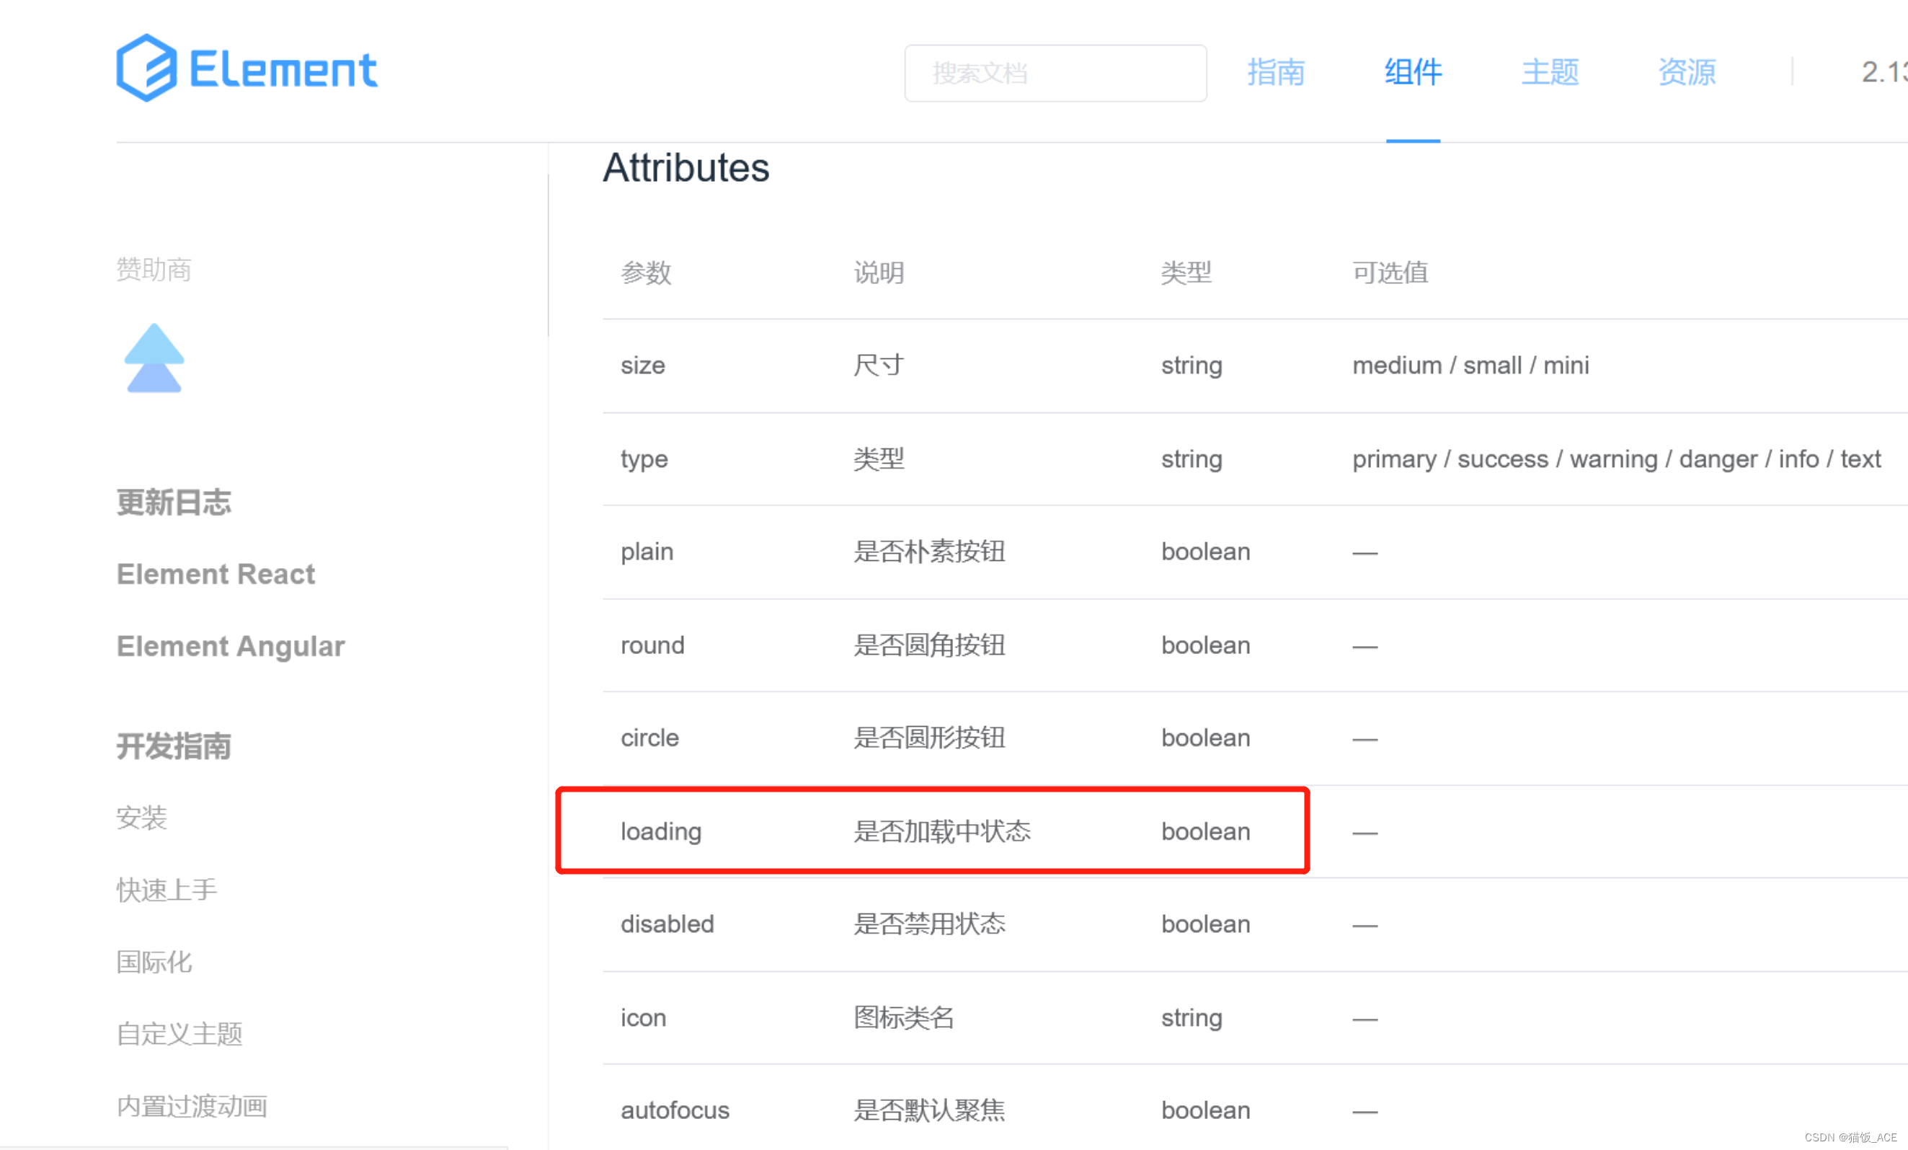Click the 搜索文档 search field

click(x=1055, y=73)
